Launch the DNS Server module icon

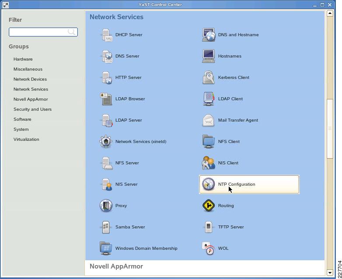106,56
